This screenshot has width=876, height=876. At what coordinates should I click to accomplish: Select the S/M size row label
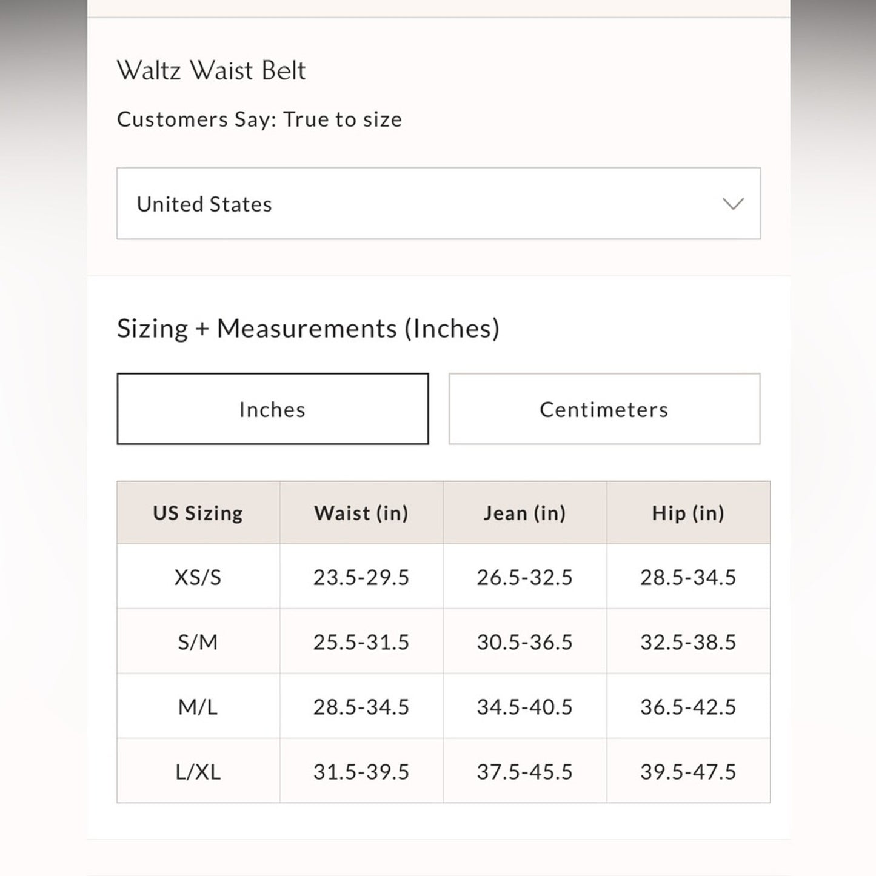[x=198, y=642]
